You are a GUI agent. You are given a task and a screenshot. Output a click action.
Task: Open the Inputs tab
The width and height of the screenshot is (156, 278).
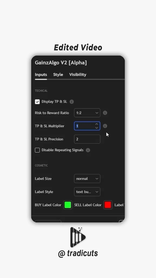41,75
